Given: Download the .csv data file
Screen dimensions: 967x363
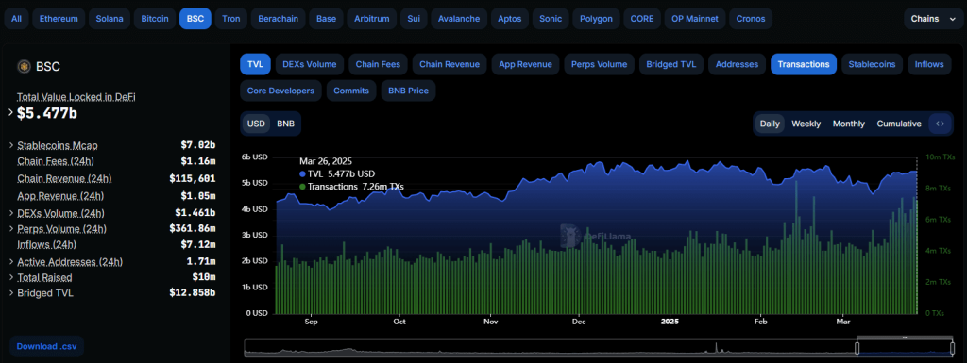Looking at the screenshot, I should coord(46,346).
